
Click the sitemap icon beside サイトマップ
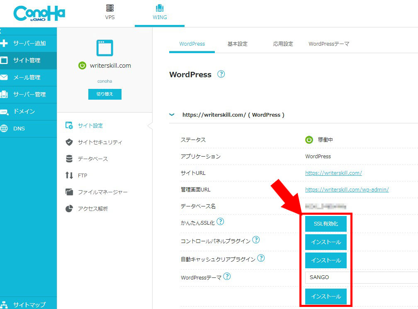point(4,305)
